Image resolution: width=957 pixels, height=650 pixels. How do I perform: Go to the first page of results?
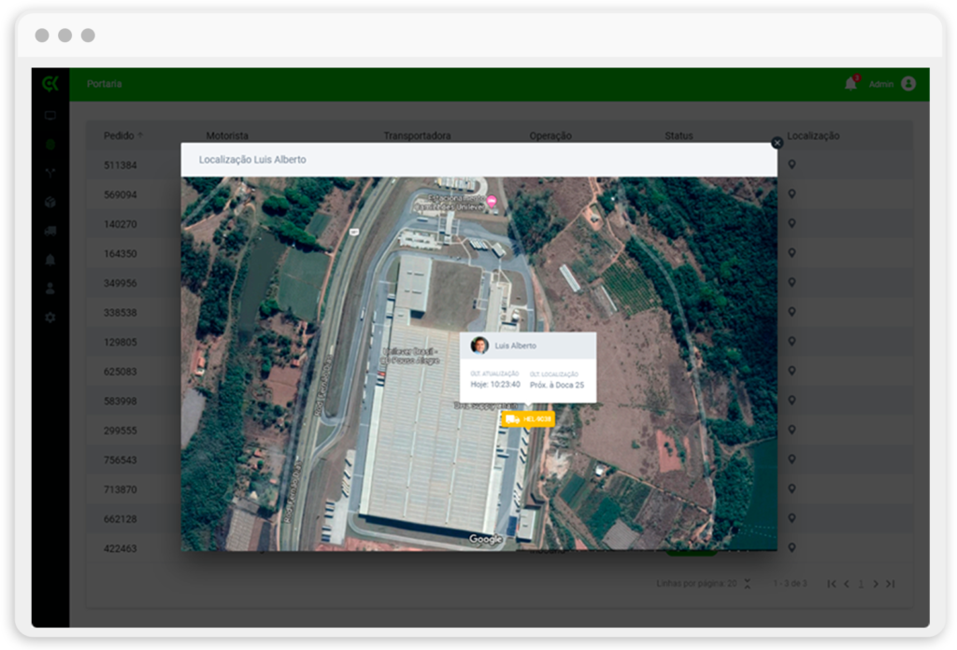831,584
